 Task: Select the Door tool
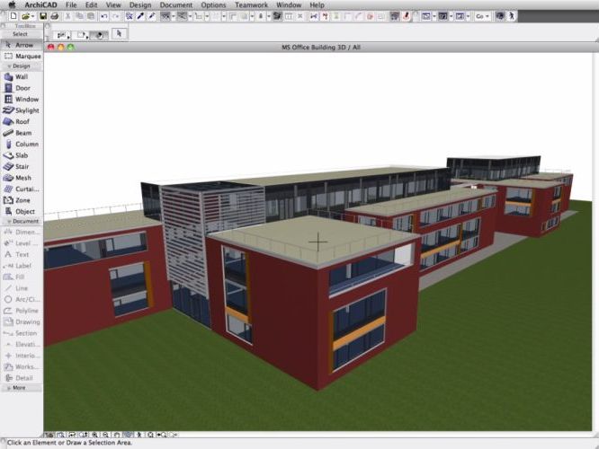click(x=22, y=88)
